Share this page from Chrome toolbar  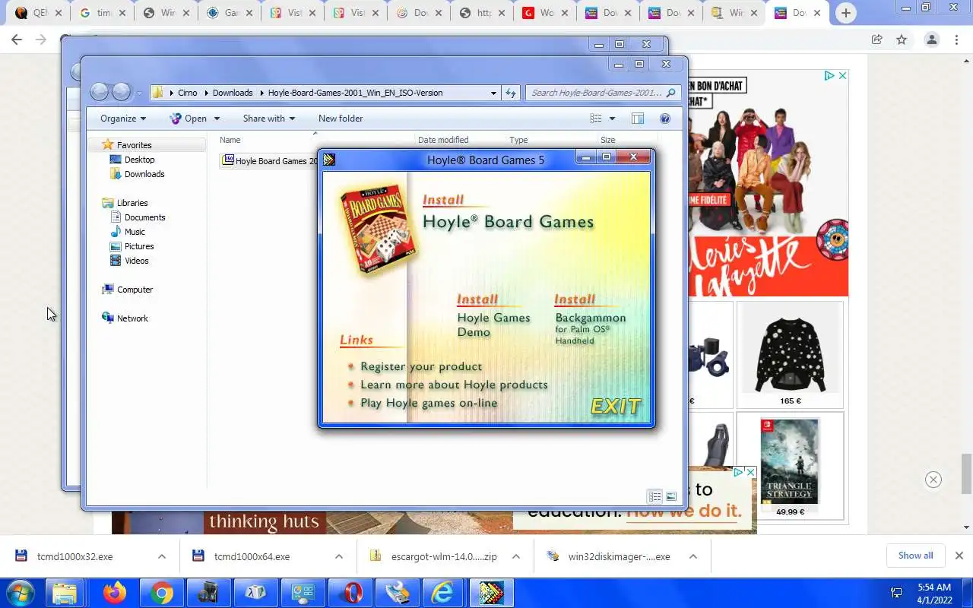click(x=876, y=40)
